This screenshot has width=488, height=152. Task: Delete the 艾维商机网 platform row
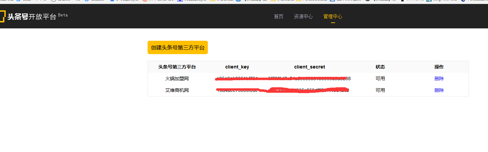click(439, 90)
